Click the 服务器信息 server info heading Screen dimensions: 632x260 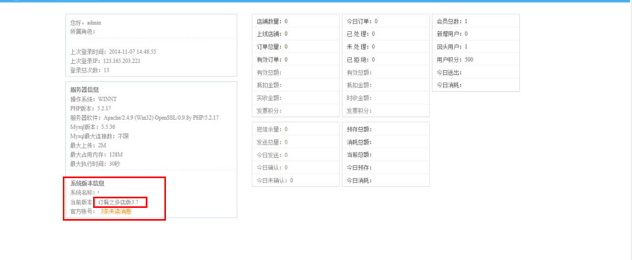[x=84, y=89]
